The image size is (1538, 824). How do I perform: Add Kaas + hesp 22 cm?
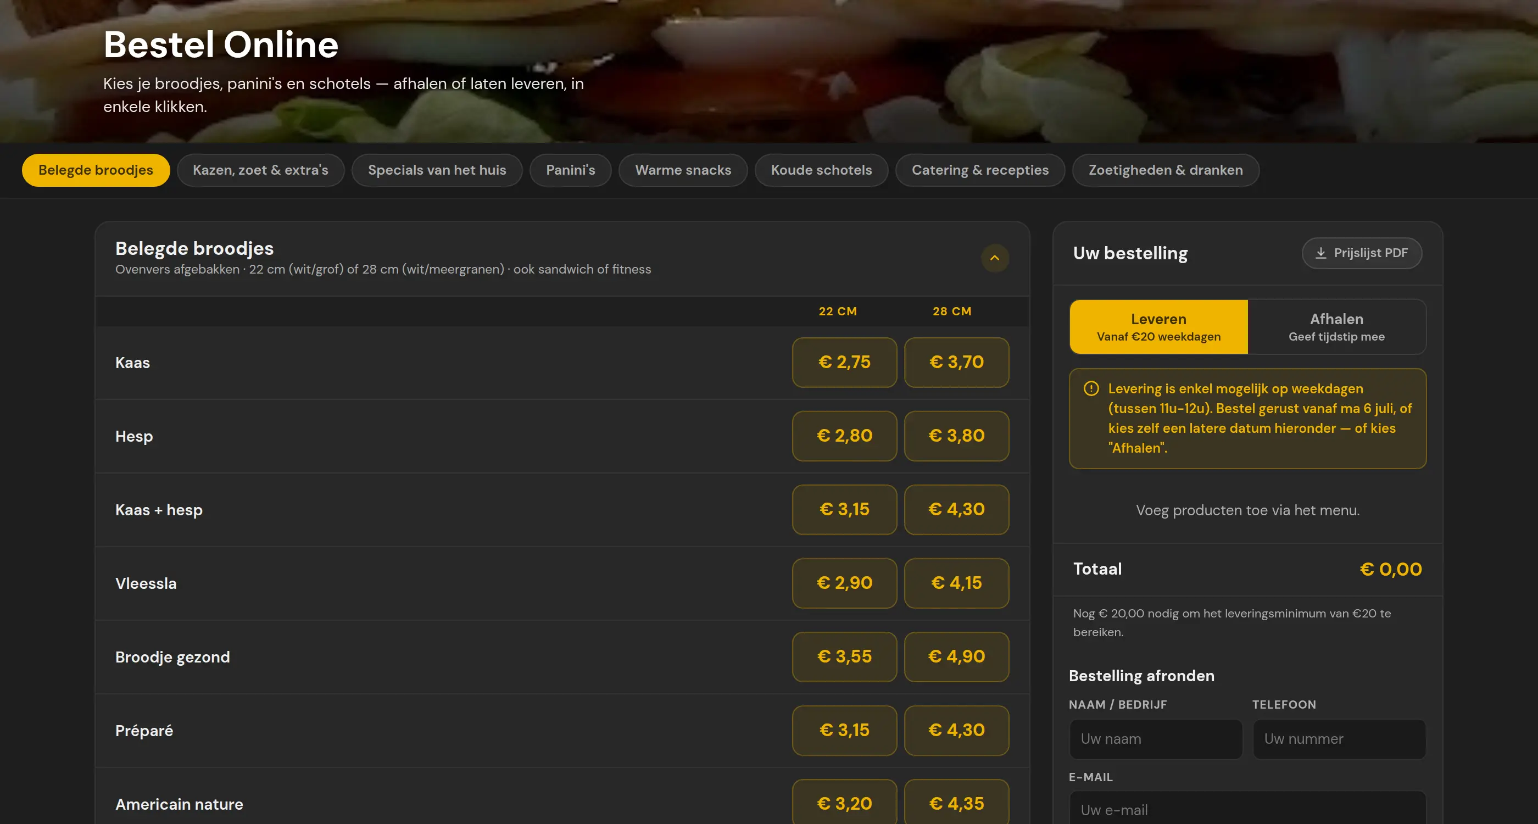pos(844,509)
